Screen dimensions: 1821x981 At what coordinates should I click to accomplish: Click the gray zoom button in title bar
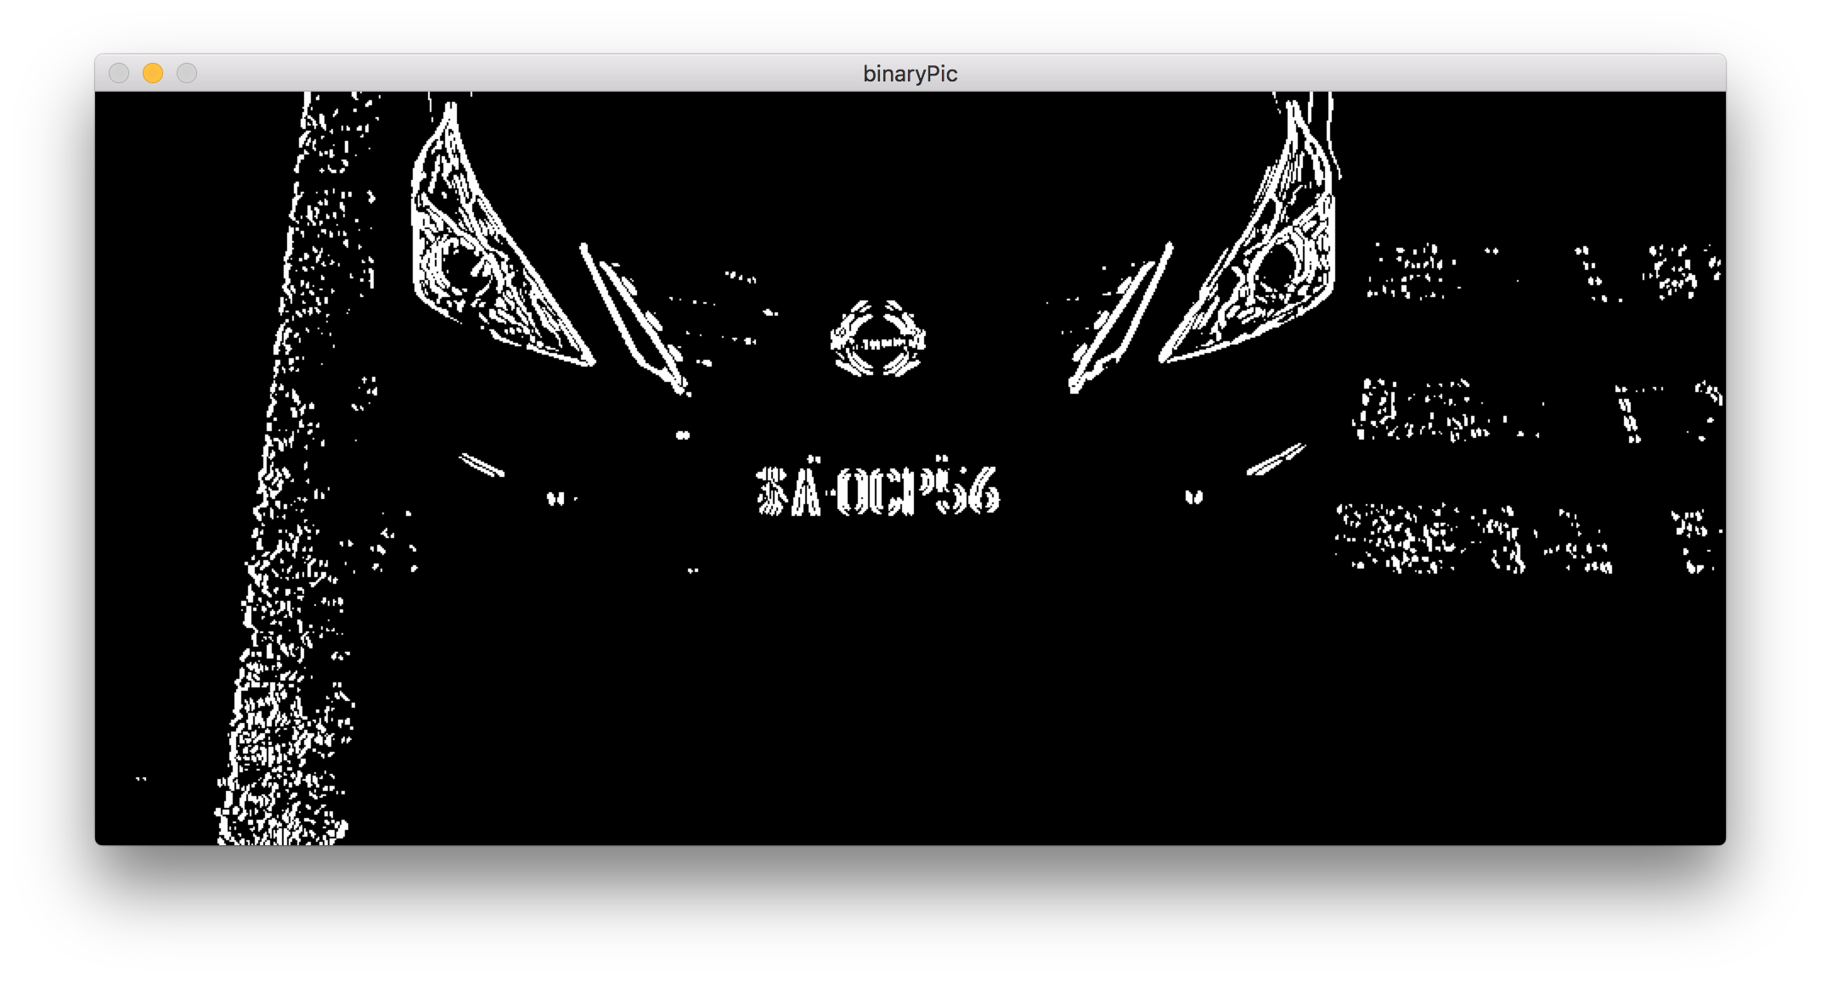tap(187, 74)
